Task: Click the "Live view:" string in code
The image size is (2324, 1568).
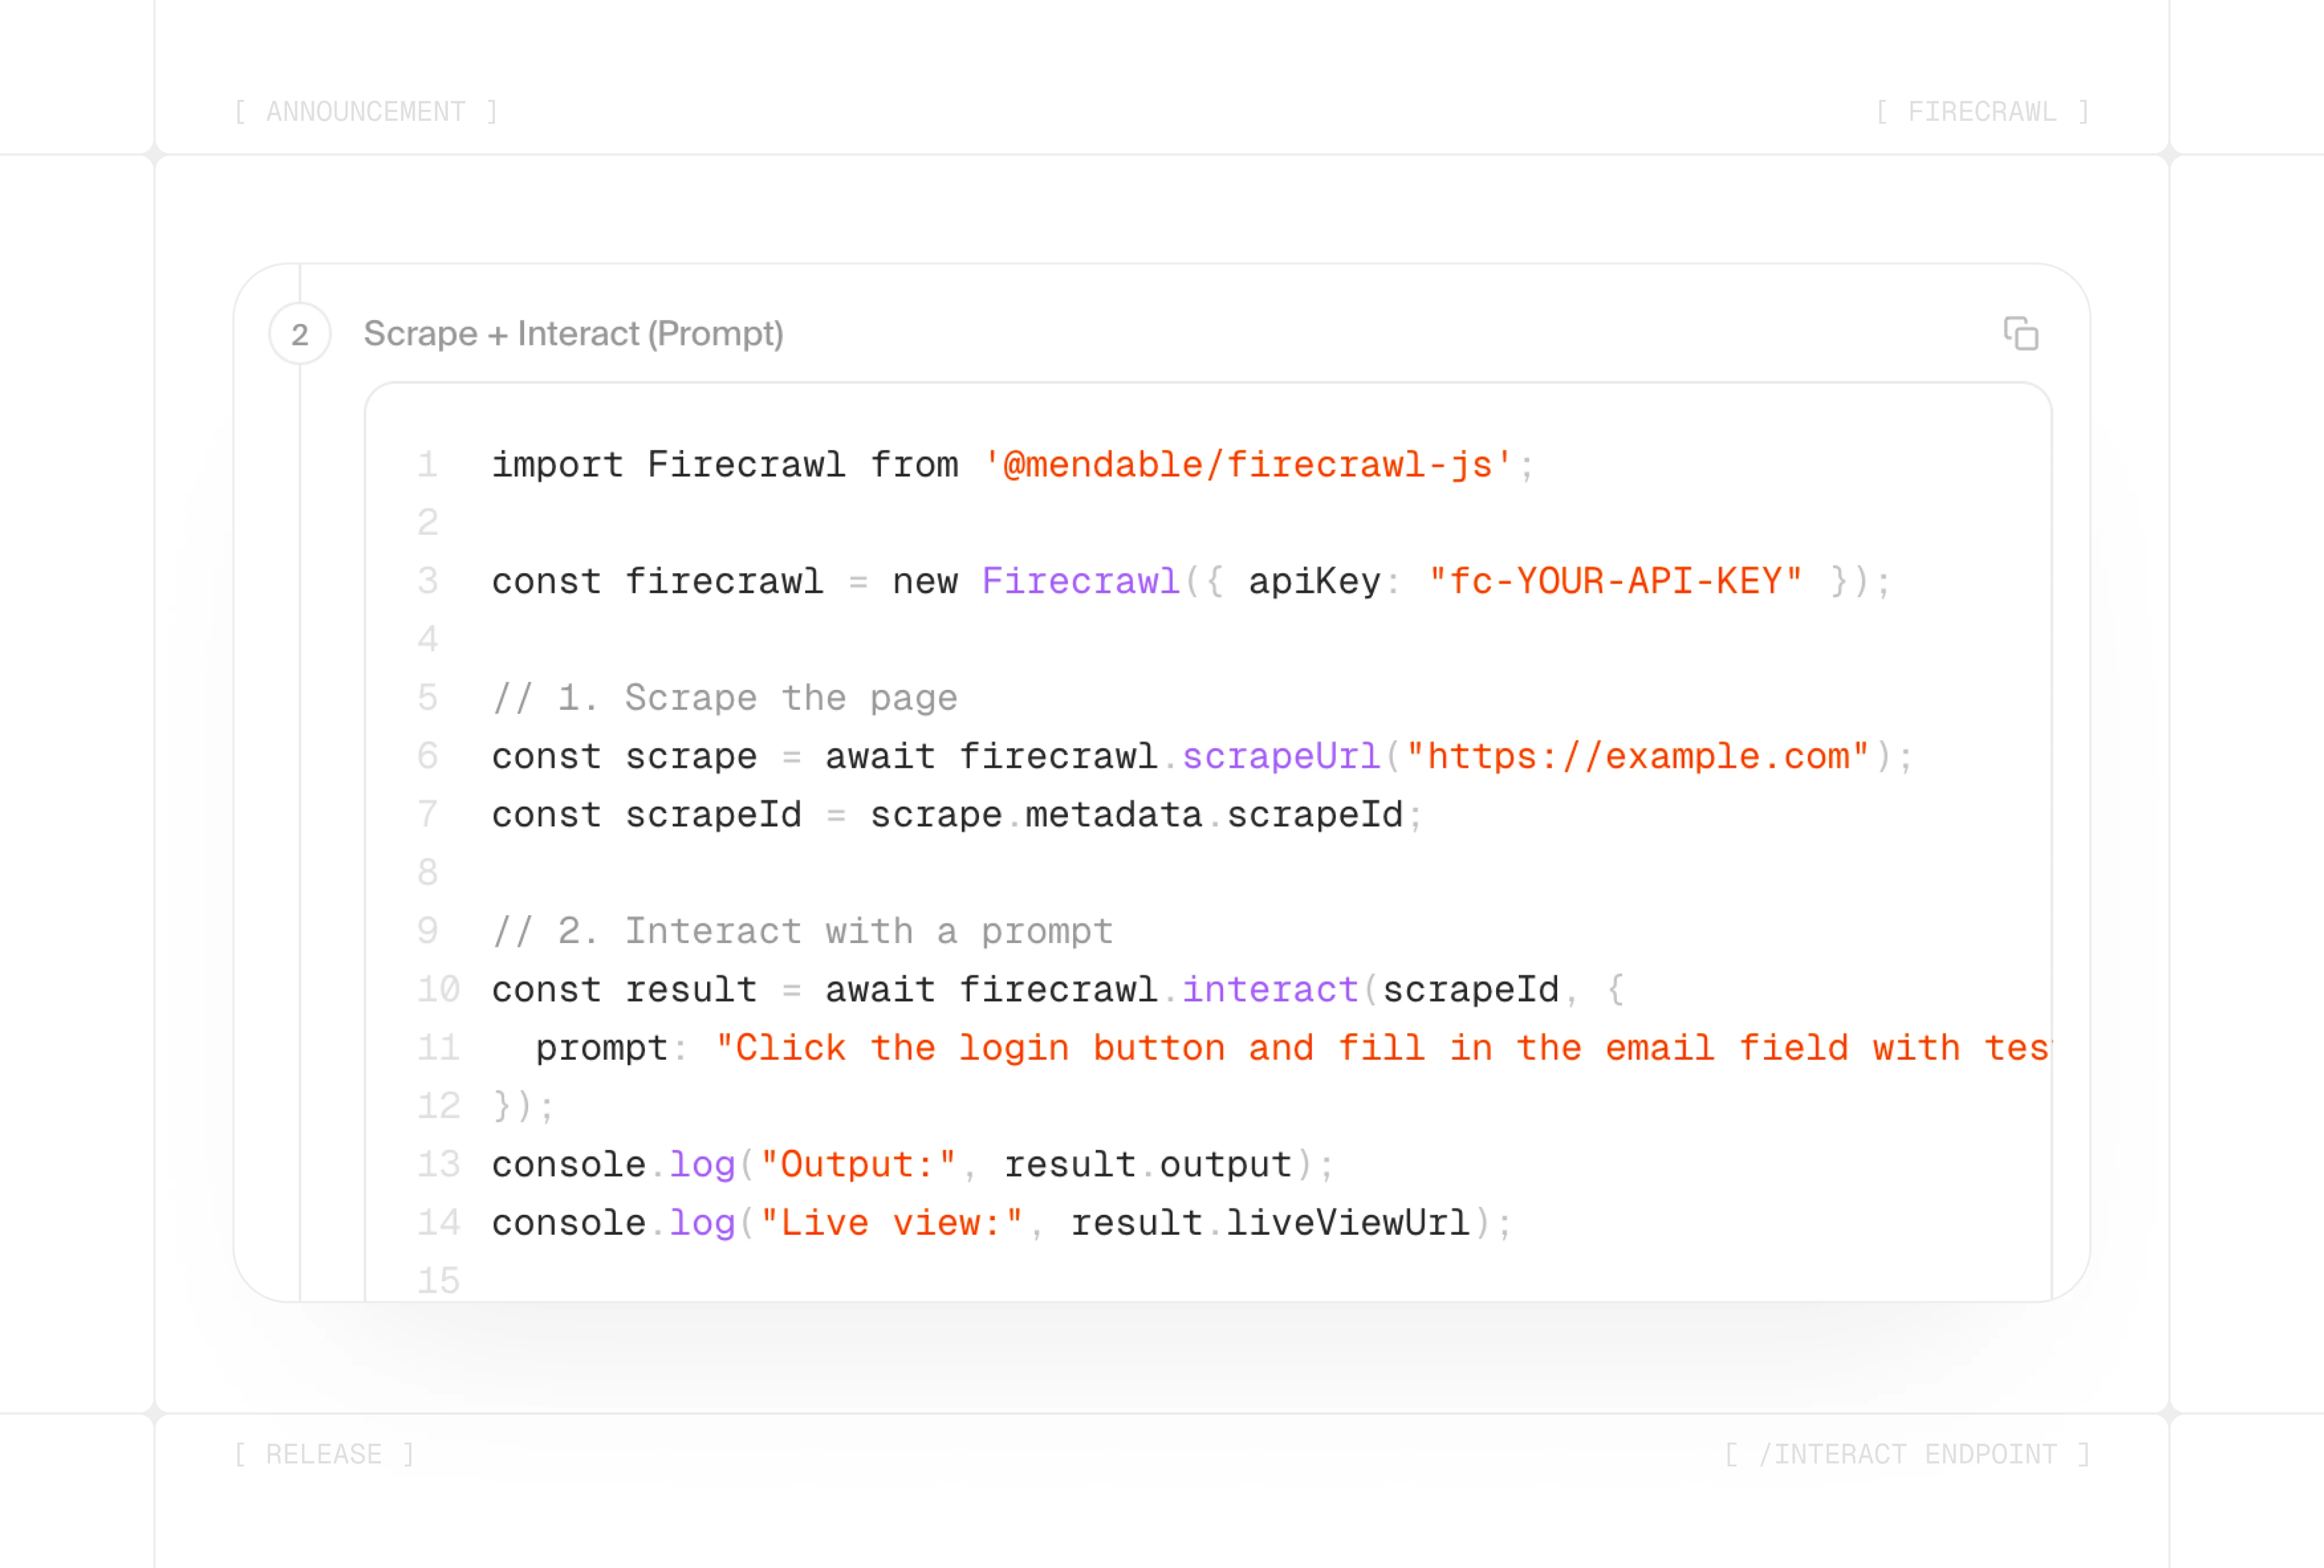Action: [x=891, y=1222]
